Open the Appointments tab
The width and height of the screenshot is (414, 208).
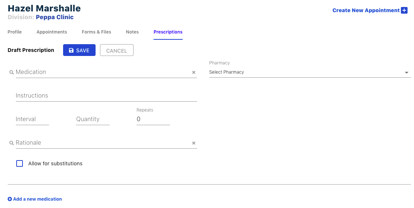(52, 32)
